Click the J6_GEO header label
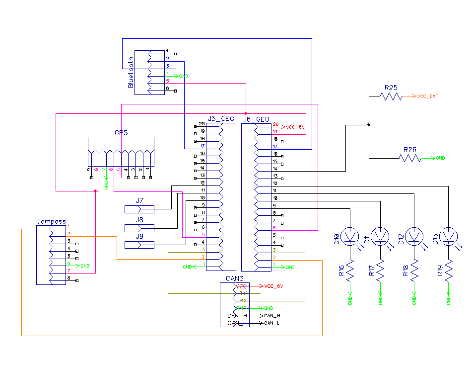472x367 pixels. pyautogui.click(x=256, y=119)
